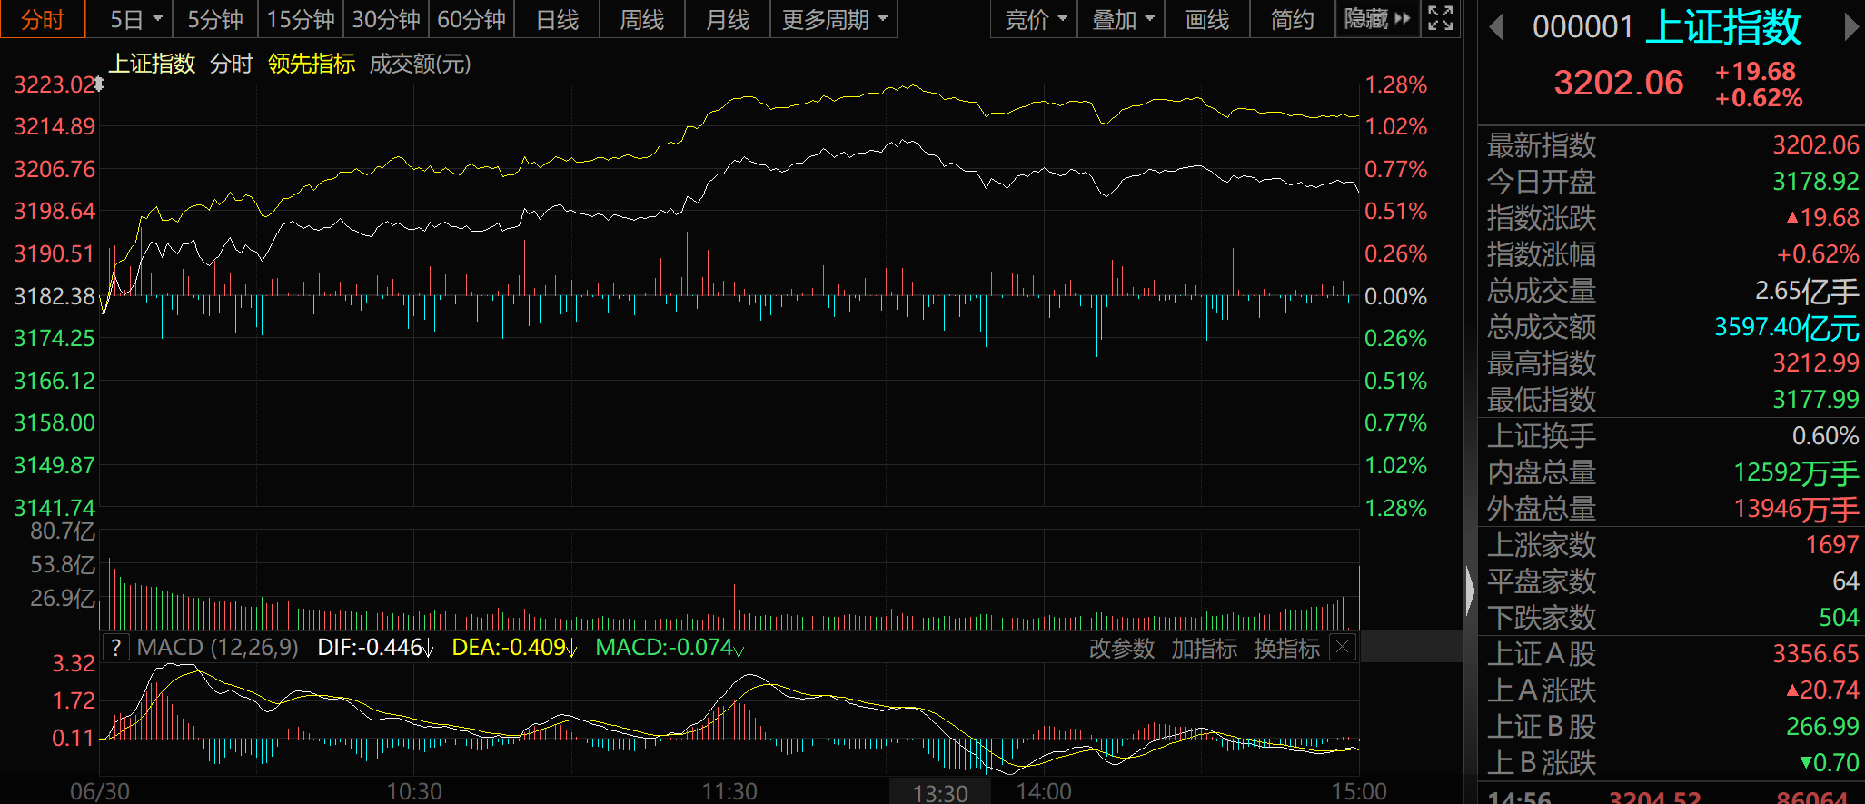1865x804 pixels.
Task: Click the price axis resize handle icon
Action: pos(99,84)
